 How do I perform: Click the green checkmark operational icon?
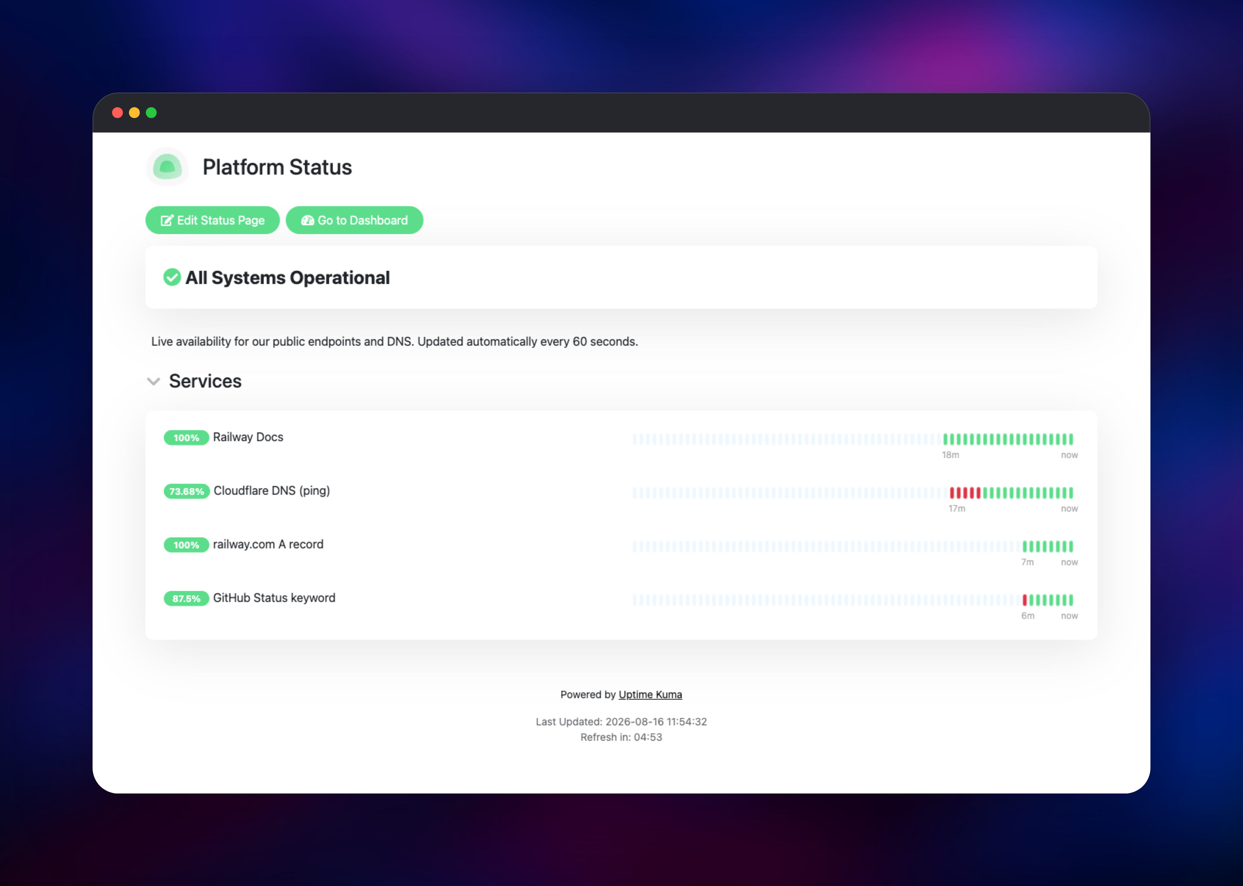coord(172,277)
